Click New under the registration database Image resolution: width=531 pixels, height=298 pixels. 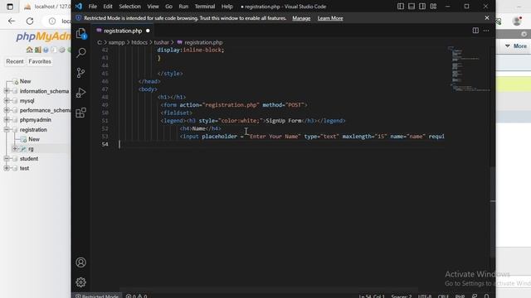[x=34, y=139]
